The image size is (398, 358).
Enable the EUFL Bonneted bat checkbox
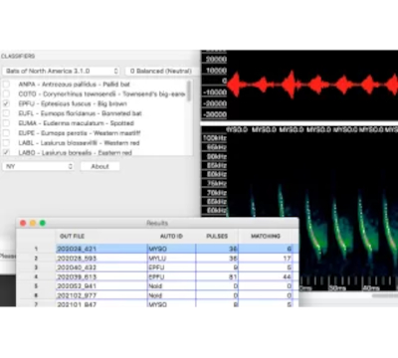(6, 113)
